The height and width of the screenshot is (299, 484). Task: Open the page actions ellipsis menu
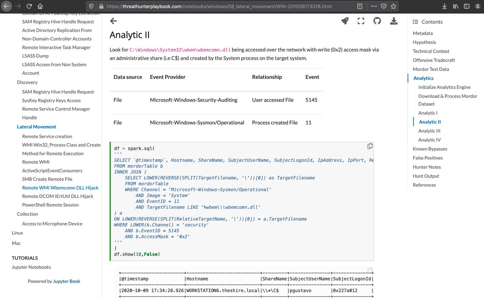tap(373, 6)
